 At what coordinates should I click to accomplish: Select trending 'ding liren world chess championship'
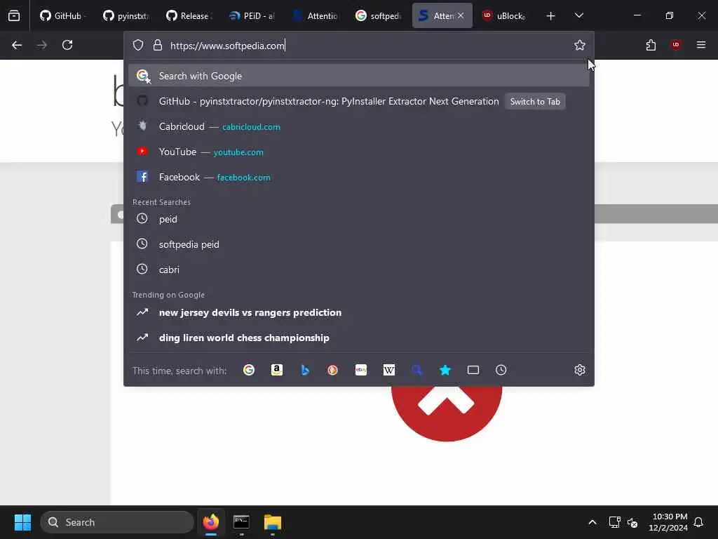(x=358, y=338)
